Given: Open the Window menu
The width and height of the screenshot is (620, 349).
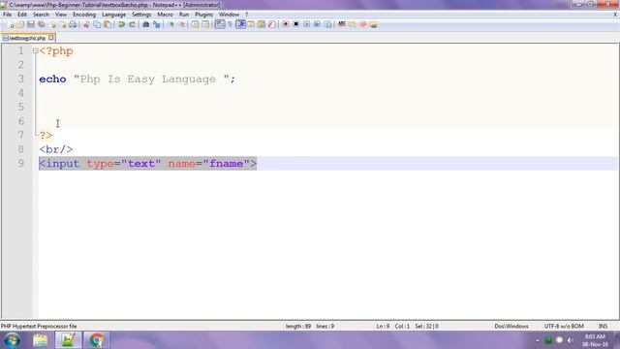Looking at the screenshot, I should (x=229, y=15).
